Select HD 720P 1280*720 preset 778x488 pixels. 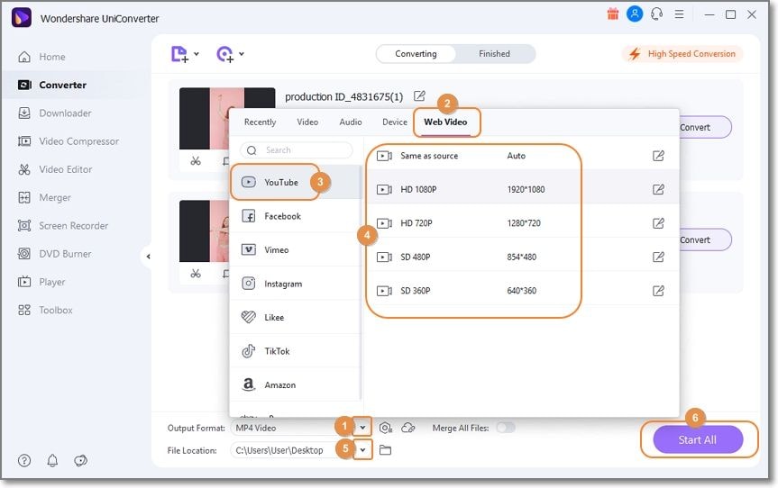click(523, 223)
